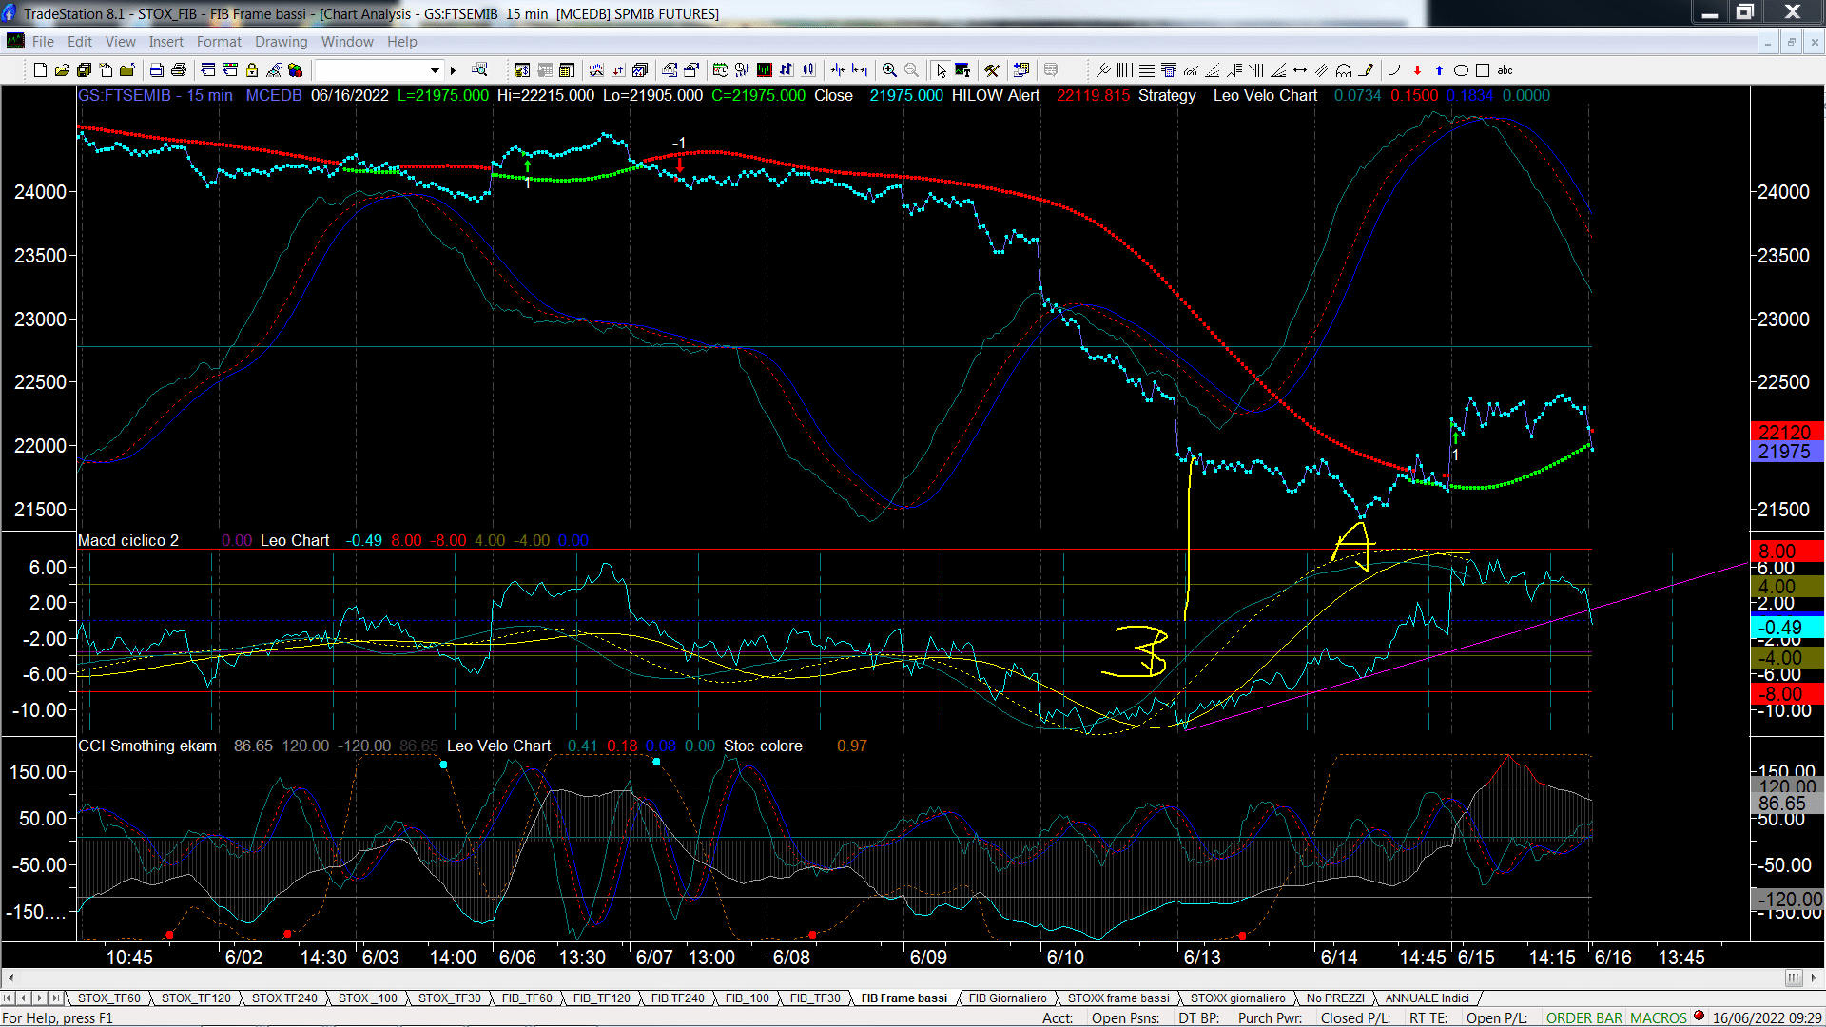
Task: Open the Insert menu
Action: 165,42
